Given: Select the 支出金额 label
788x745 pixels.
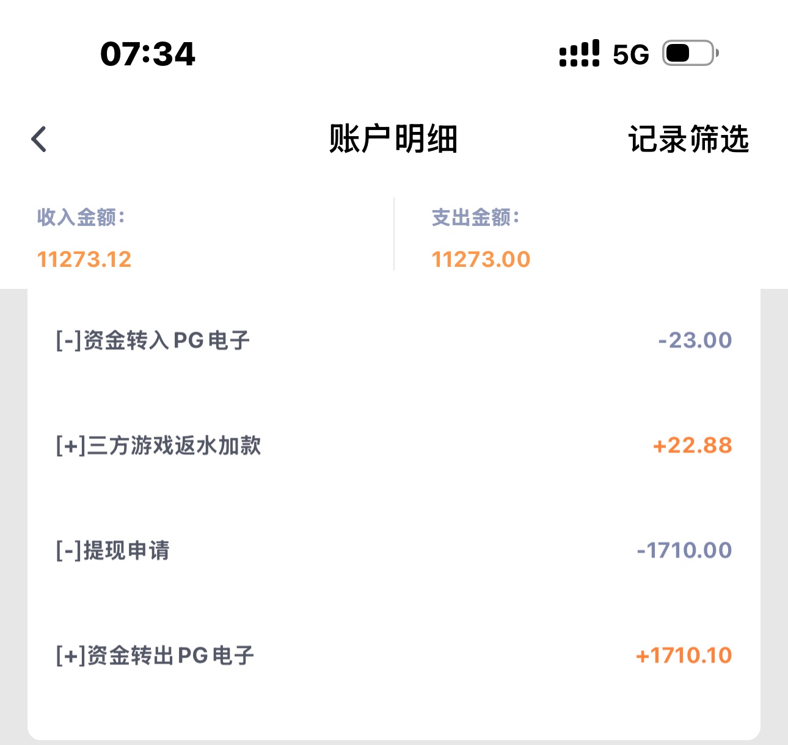Looking at the screenshot, I should 476,217.
